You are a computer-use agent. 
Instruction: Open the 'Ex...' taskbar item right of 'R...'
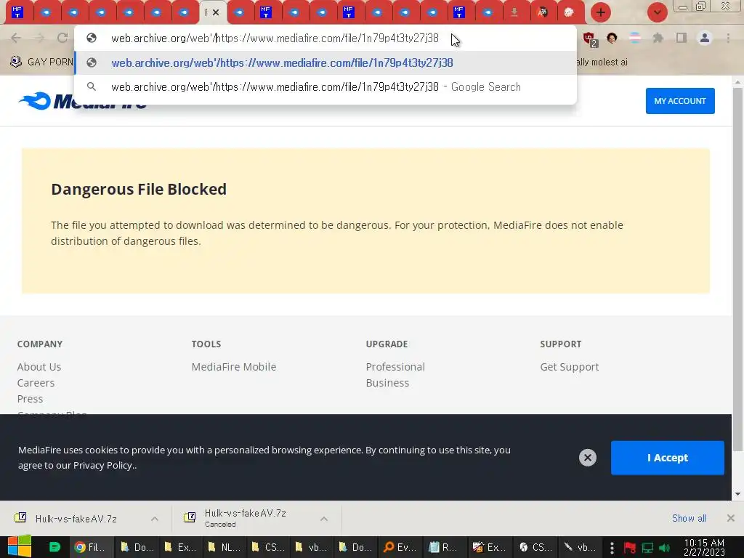tap(489, 547)
